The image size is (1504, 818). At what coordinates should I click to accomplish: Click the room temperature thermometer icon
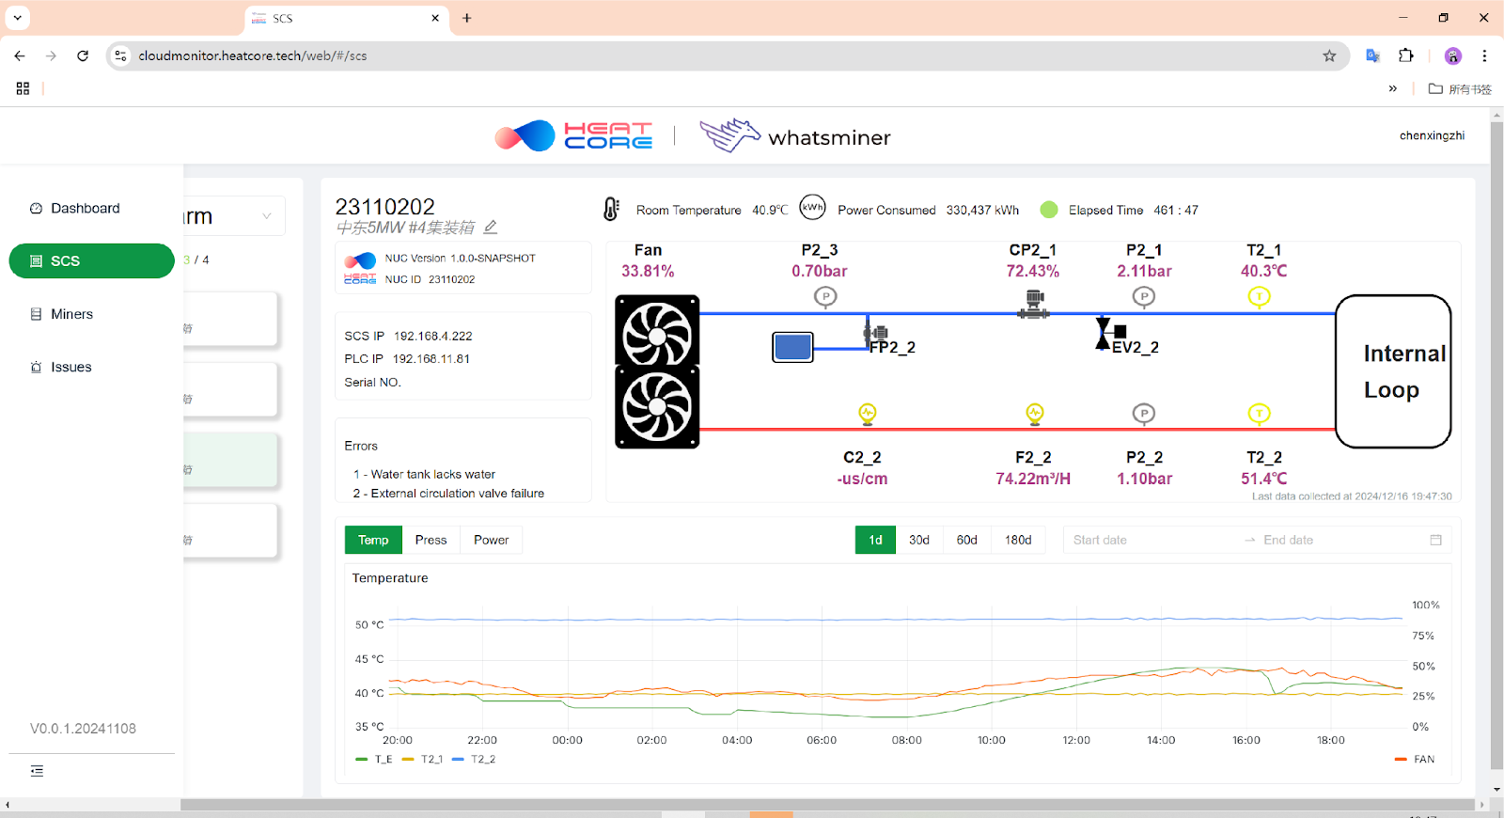[x=611, y=209]
